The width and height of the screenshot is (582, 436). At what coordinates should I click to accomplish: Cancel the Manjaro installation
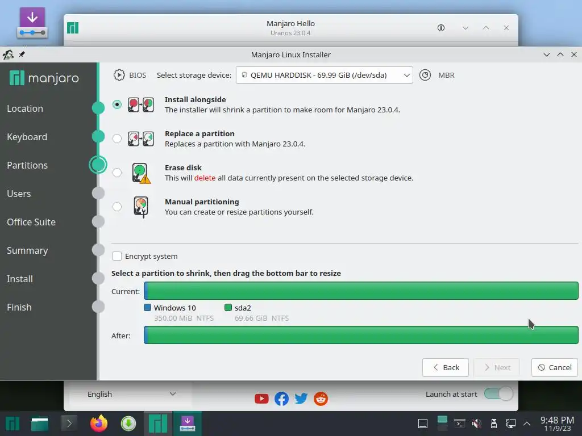(555, 367)
